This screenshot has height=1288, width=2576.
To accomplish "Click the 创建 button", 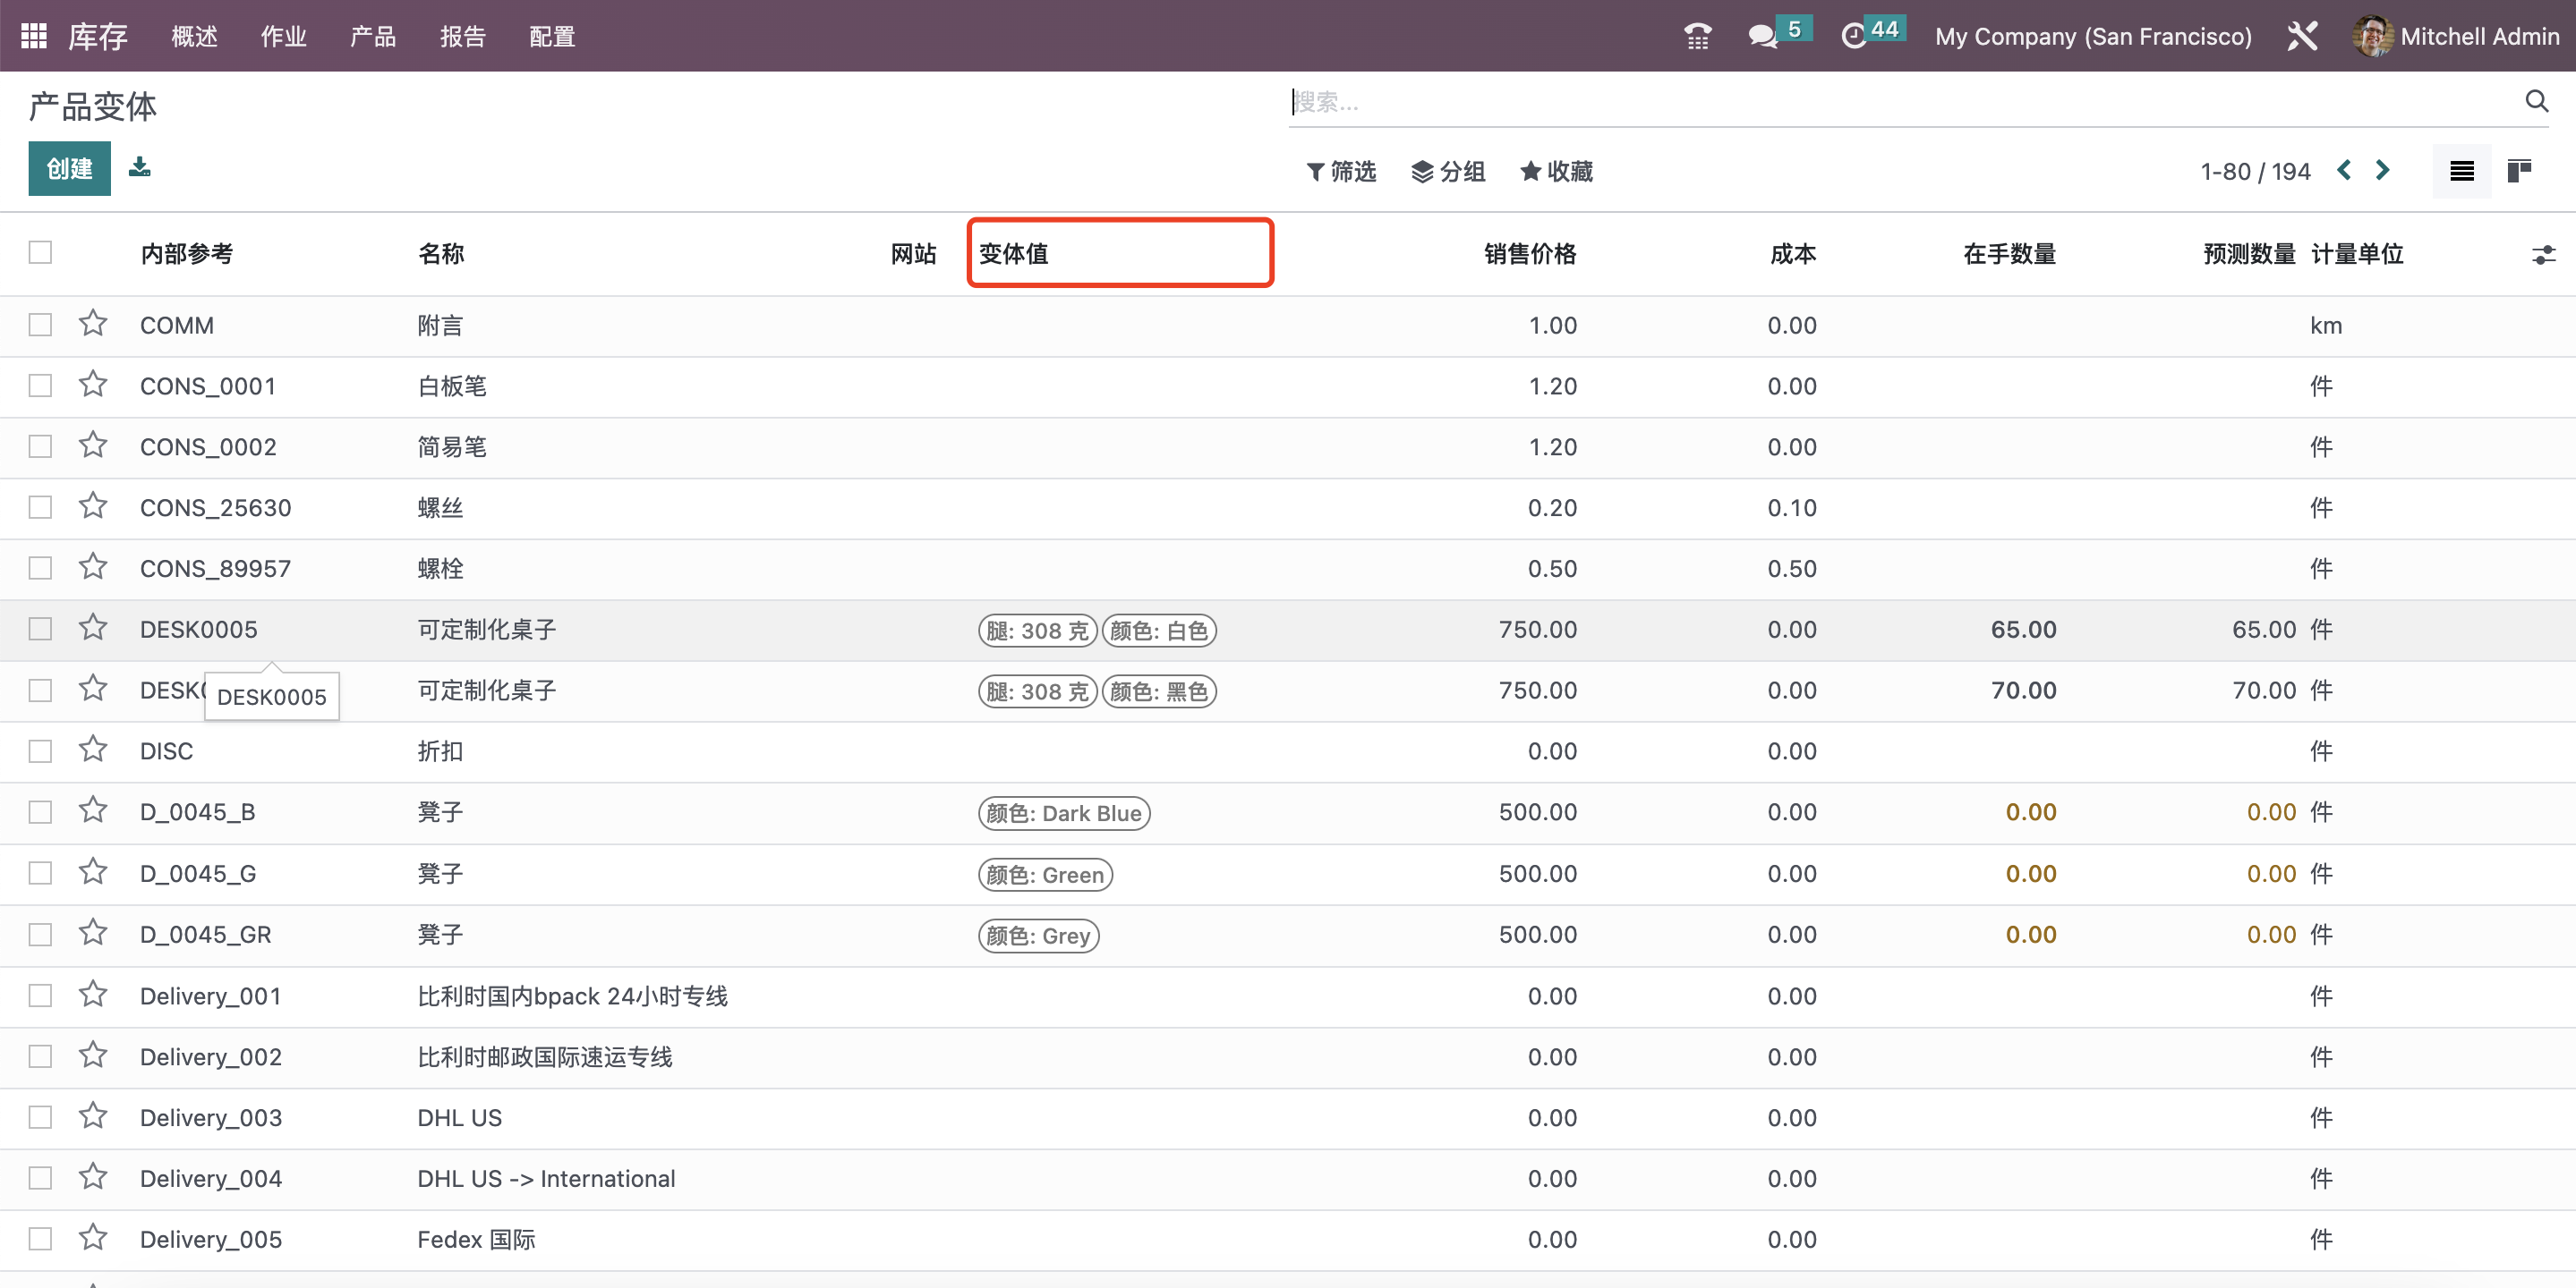I will pos(69,168).
